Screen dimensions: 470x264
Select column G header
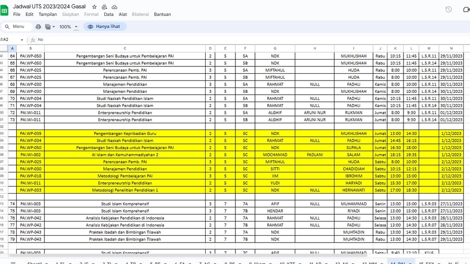pyautogui.click(x=275, y=48)
